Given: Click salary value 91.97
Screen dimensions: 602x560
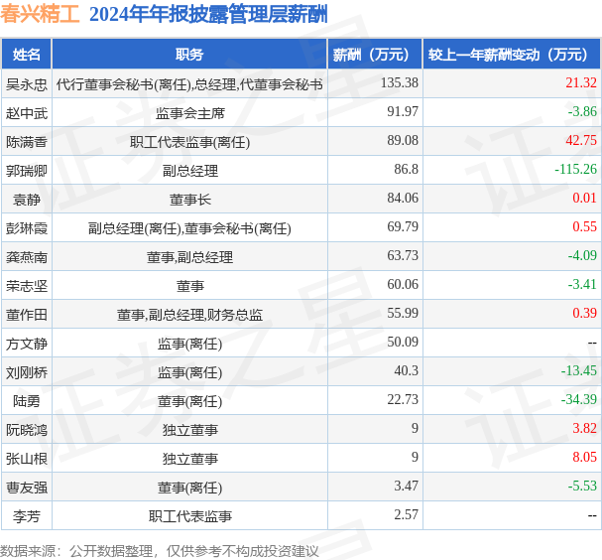Looking at the screenshot, I should pos(403,111).
